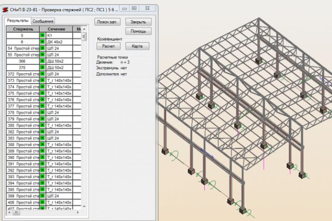Click the Карта coefficient button
Screen dimensions: 332x221
(x=137, y=46)
